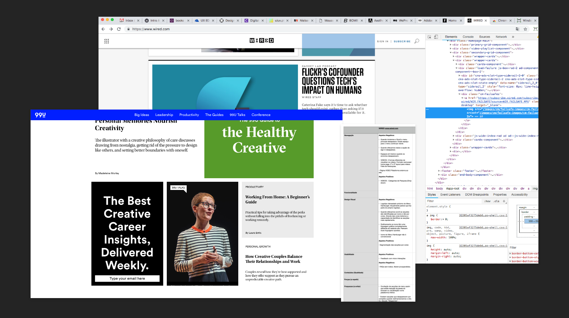Click Chrome's forward arrow button

click(x=111, y=29)
